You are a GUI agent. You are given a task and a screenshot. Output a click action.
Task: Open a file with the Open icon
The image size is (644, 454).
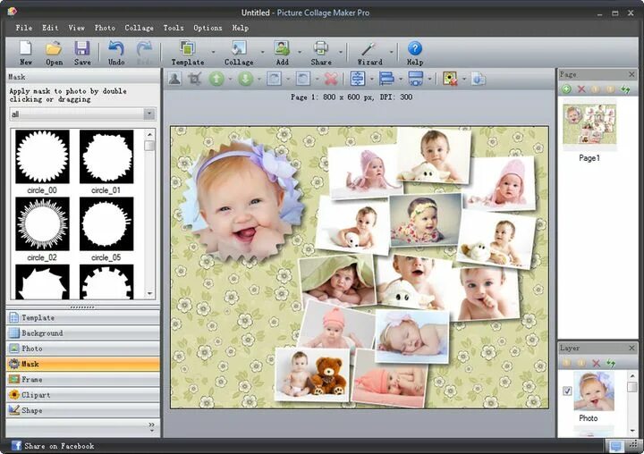[55, 53]
